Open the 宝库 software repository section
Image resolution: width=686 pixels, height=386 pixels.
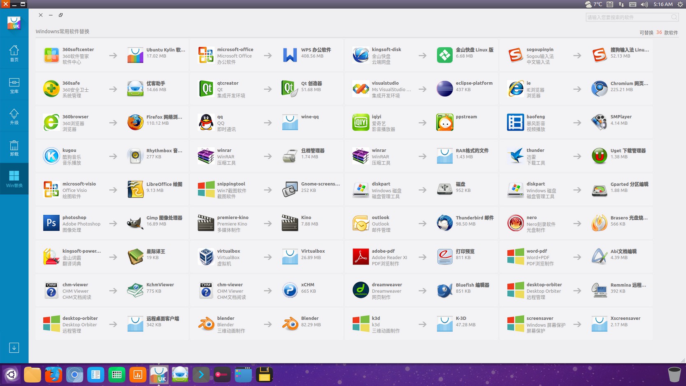[x=14, y=85]
